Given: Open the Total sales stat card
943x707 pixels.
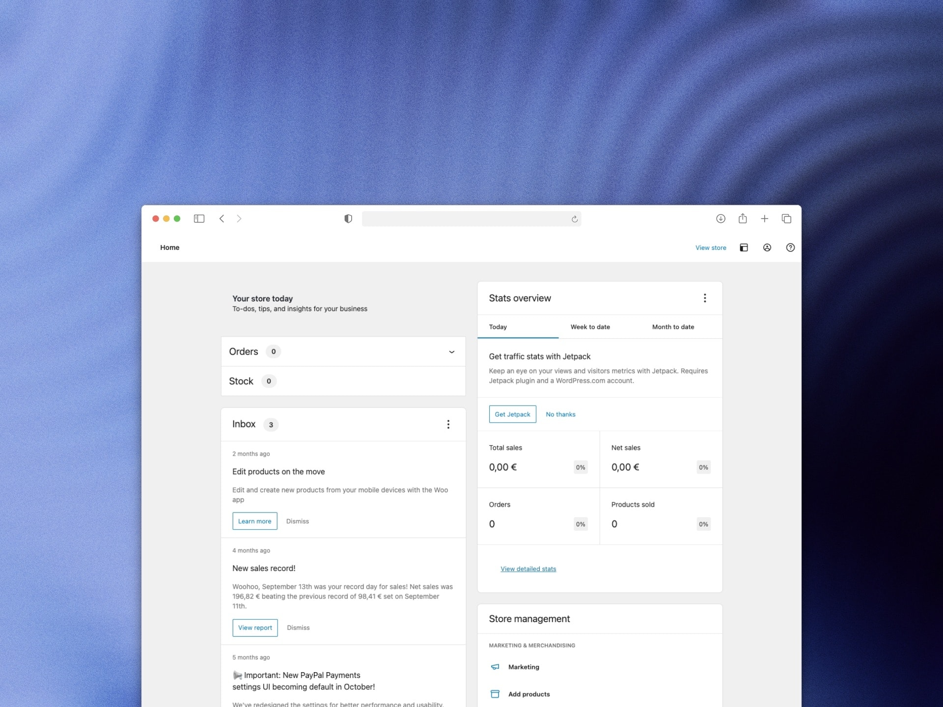Looking at the screenshot, I should point(538,459).
